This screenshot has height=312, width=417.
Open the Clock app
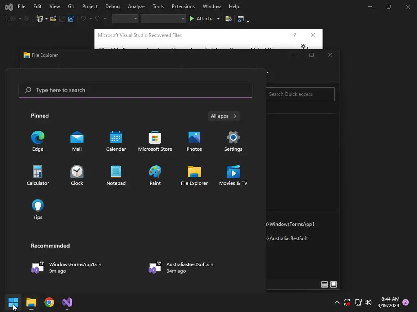tap(77, 175)
